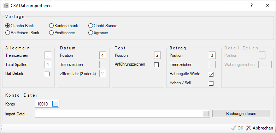Select the Agronav radio button

(x=98, y=33)
